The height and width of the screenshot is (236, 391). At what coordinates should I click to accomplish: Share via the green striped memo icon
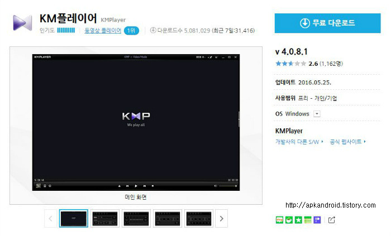[x=308, y=220]
